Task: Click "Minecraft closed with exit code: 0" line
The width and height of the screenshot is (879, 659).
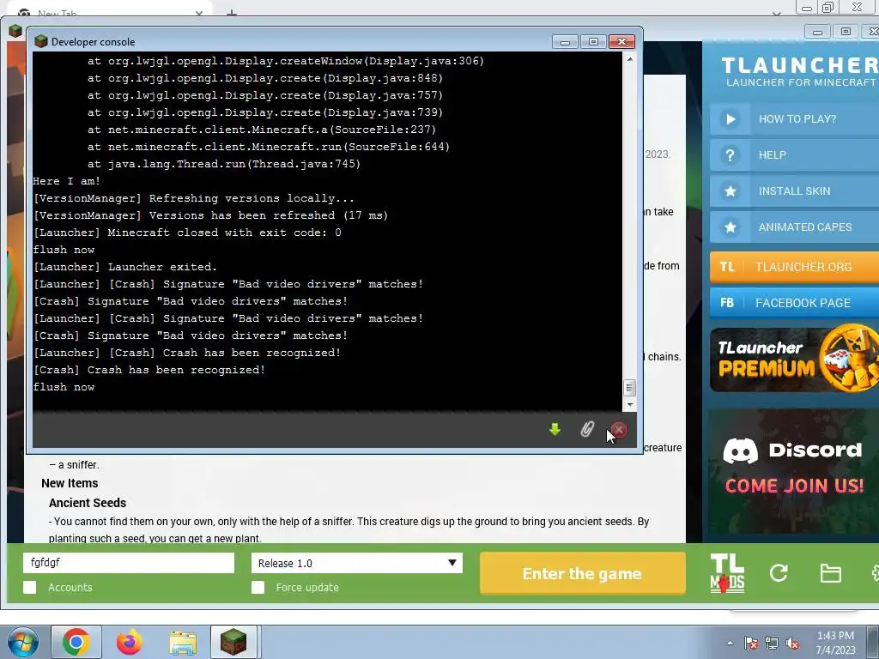Action: tap(187, 233)
